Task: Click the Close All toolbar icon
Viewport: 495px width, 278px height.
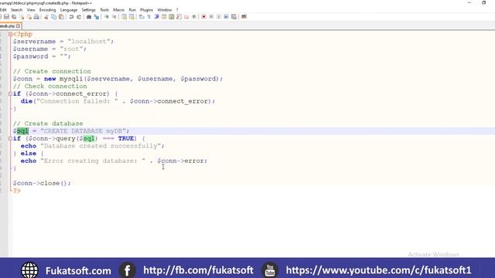Action: coord(29,17)
